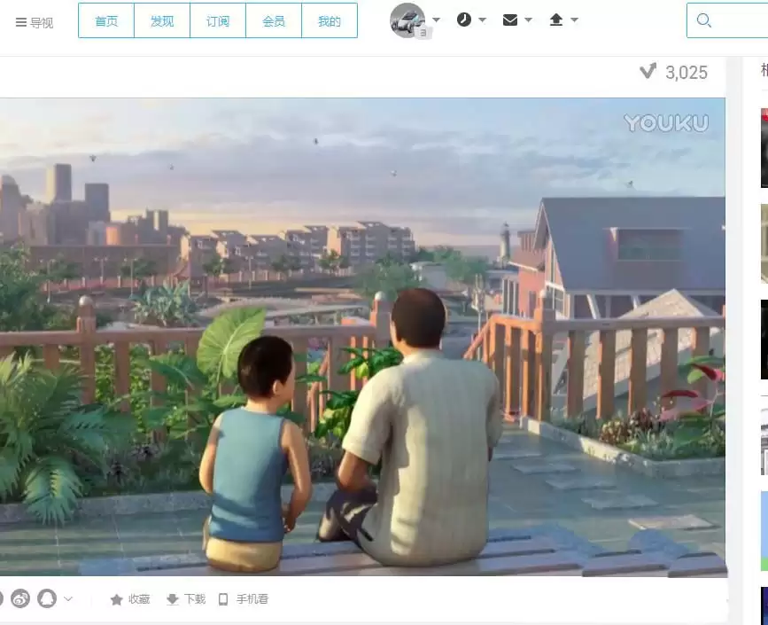Expand the messages dropdown arrow

coord(529,20)
